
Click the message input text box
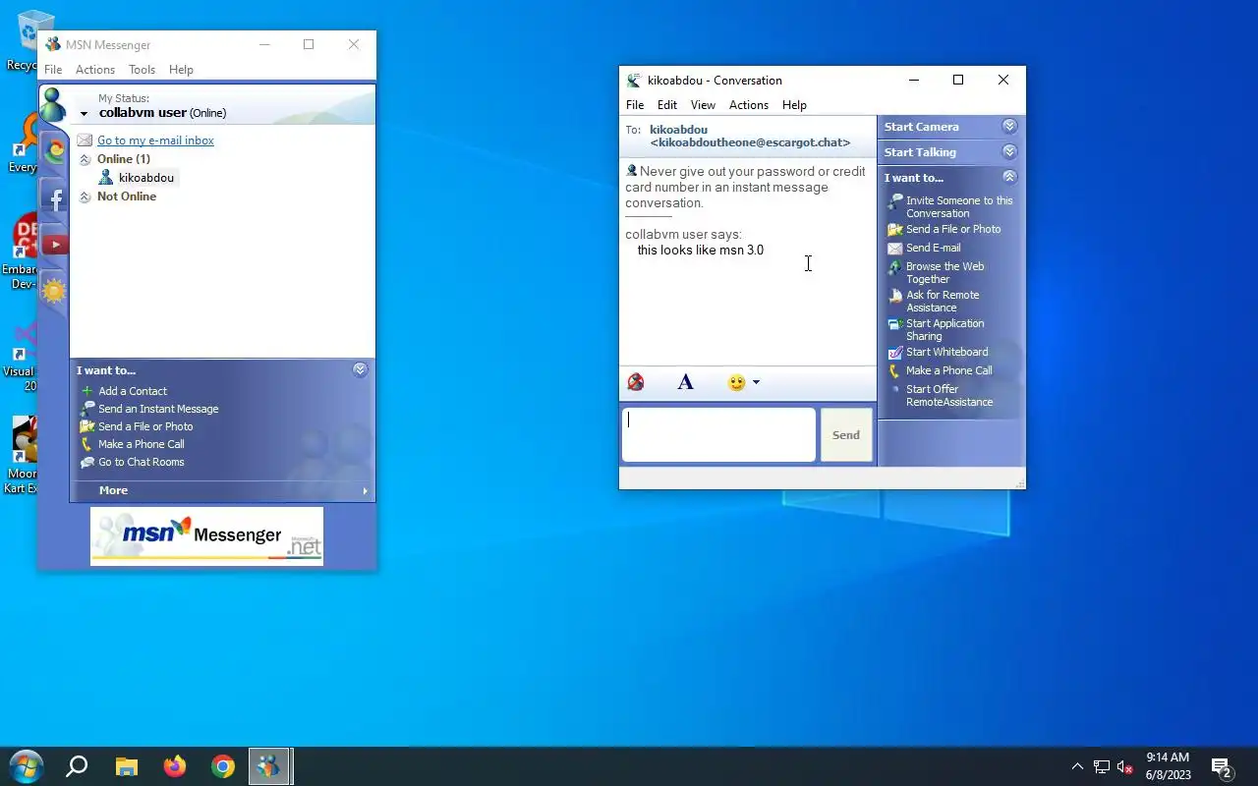point(718,434)
